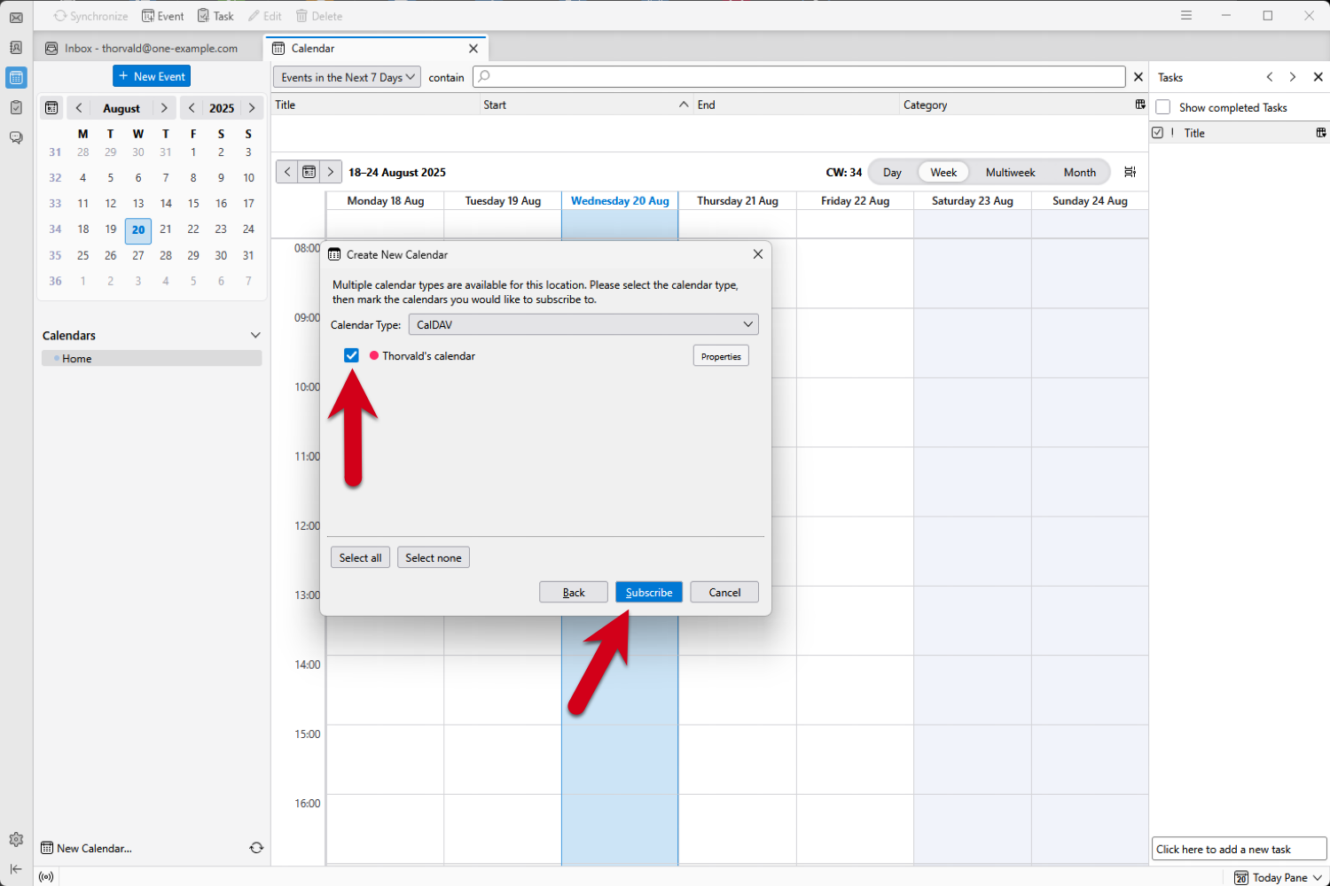Open the Calendar Type dropdown
Viewport: 1330px width, 886px height.
tap(583, 324)
